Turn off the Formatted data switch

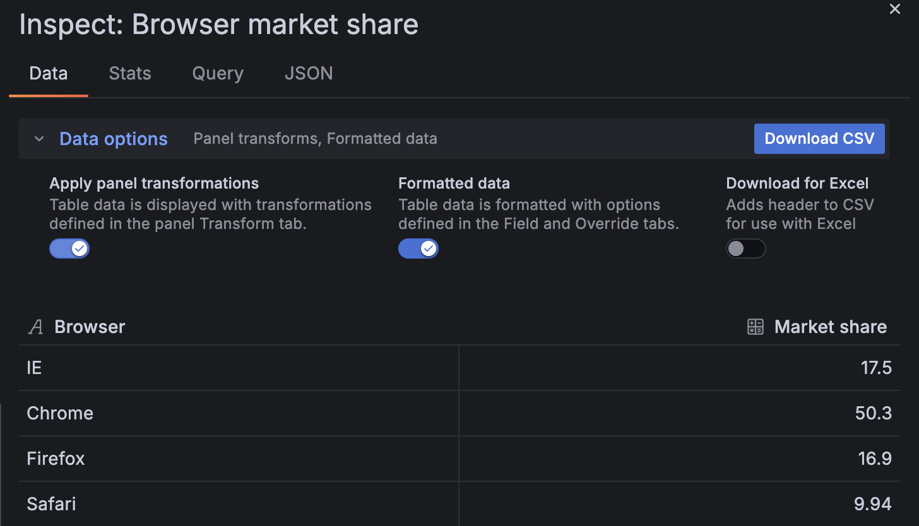418,248
